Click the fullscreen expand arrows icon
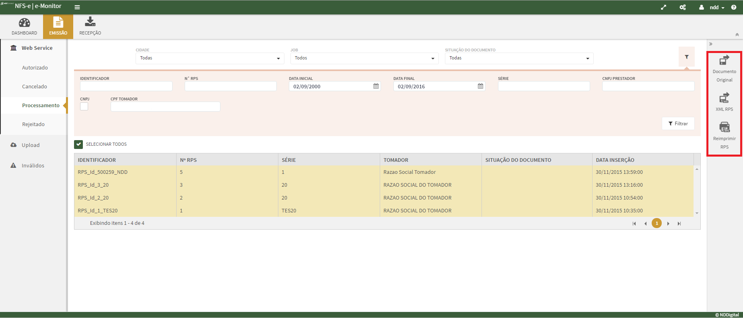The height and width of the screenshot is (318, 743). coord(663,7)
